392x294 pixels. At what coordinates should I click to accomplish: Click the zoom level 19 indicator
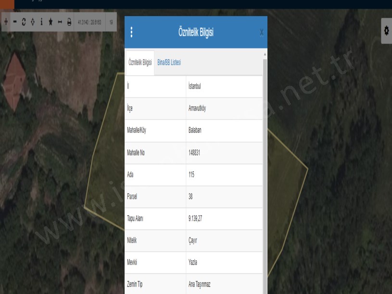click(x=111, y=22)
